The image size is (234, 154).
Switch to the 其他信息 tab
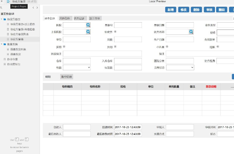(x=65, y=18)
